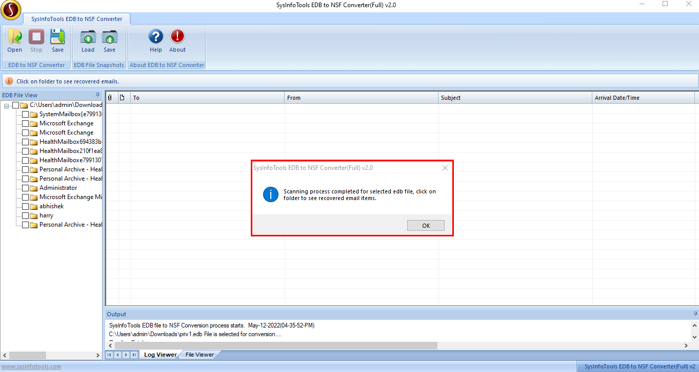
Task: Click the "EDB File Snapshots" ribbon group label
Action: [x=99, y=65]
